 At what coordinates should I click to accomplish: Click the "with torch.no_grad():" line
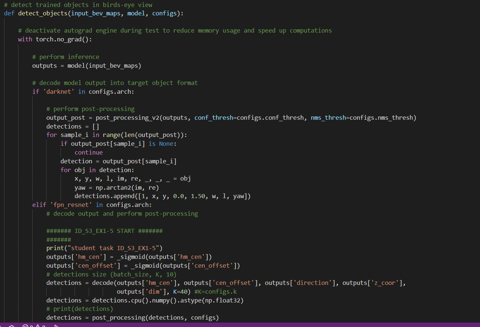pos(55,39)
